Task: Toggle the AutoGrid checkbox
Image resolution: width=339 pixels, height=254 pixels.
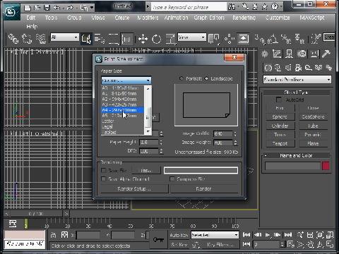Action: point(279,99)
